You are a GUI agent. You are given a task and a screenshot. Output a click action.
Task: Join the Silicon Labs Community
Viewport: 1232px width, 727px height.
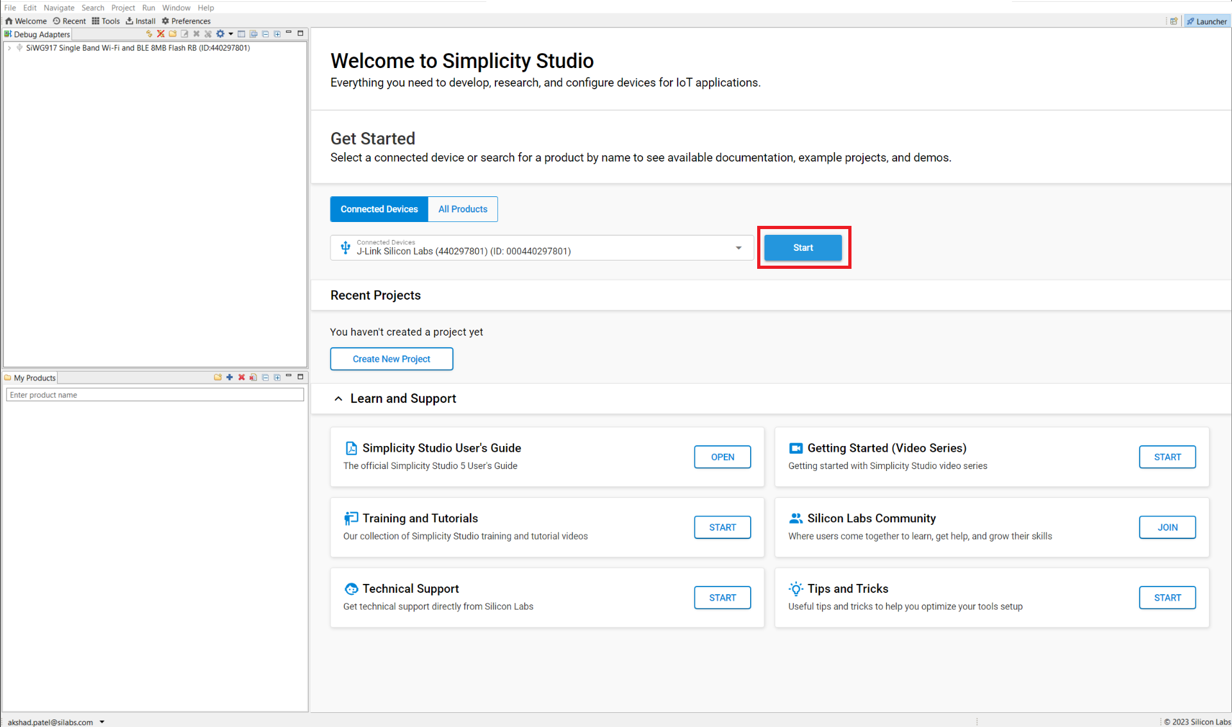(1167, 527)
